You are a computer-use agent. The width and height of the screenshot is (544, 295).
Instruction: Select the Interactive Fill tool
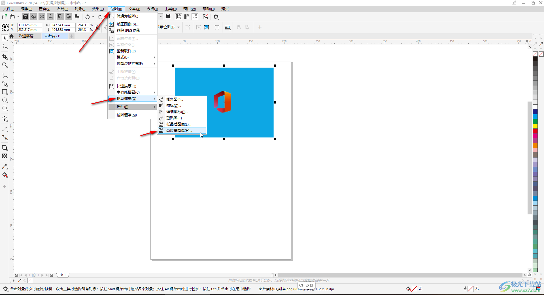click(5, 175)
